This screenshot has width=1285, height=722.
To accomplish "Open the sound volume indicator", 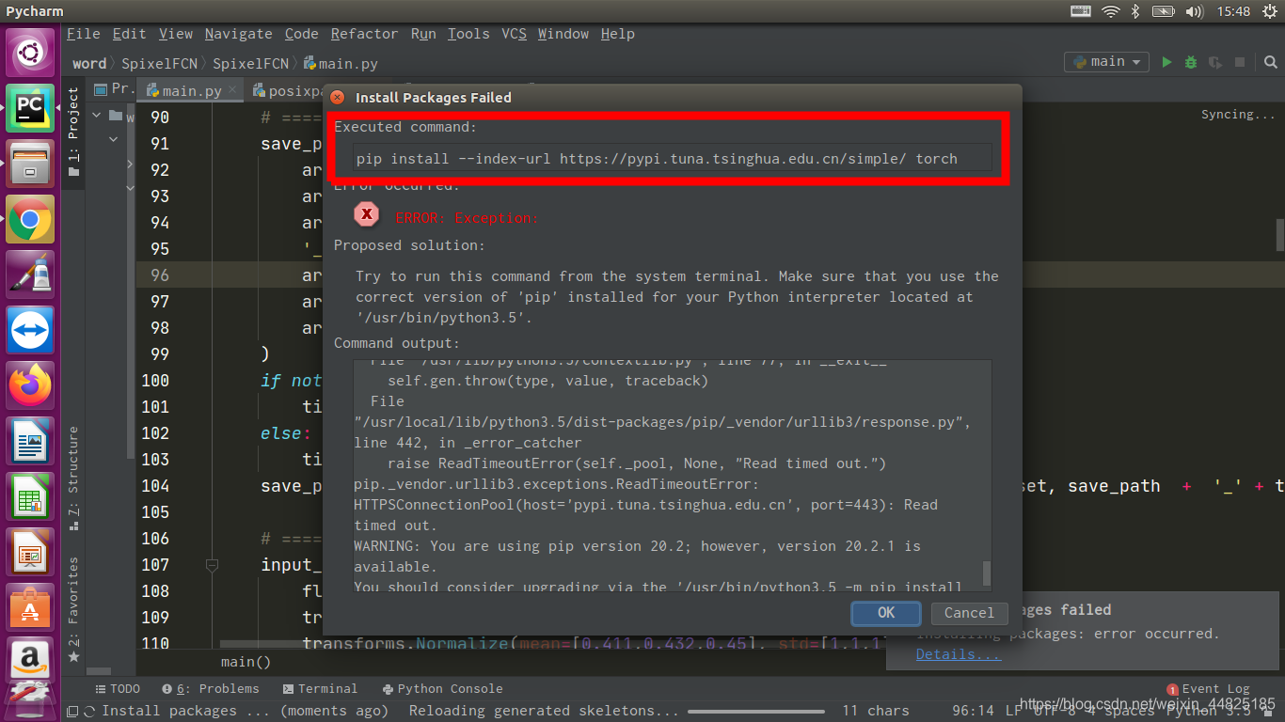I will pos(1195,11).
